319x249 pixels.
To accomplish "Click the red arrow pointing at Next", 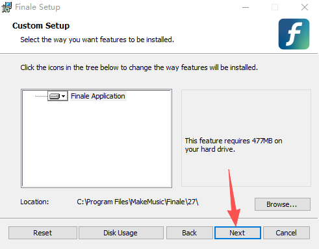I will [x=233, y=198].
